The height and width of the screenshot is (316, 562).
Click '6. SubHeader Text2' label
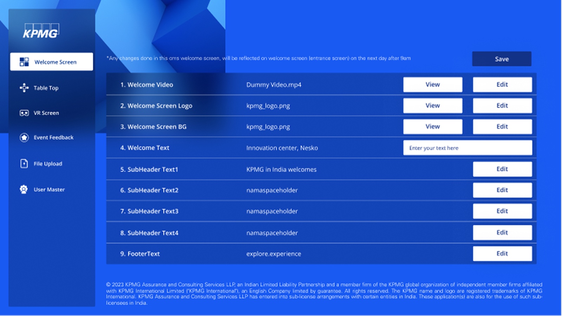[x=149, y=190]
